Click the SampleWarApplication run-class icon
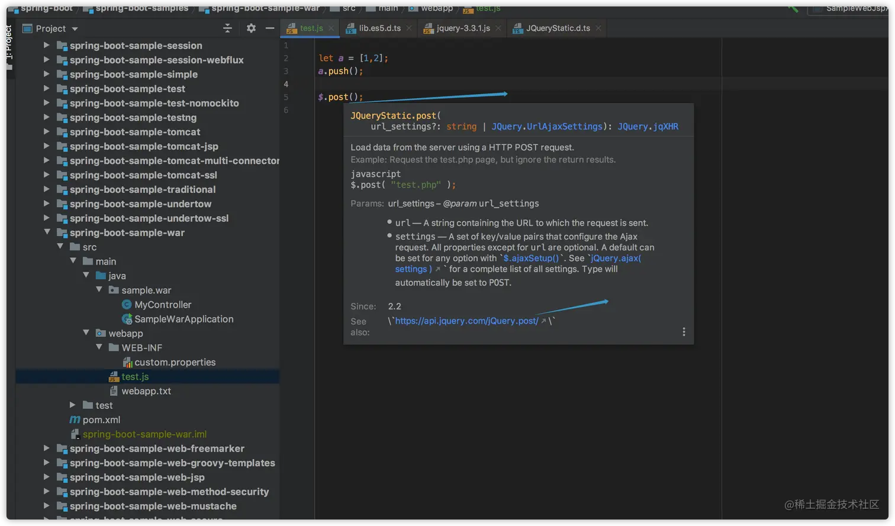This screenshot has width=895, height=526. [x=126, y=319]
